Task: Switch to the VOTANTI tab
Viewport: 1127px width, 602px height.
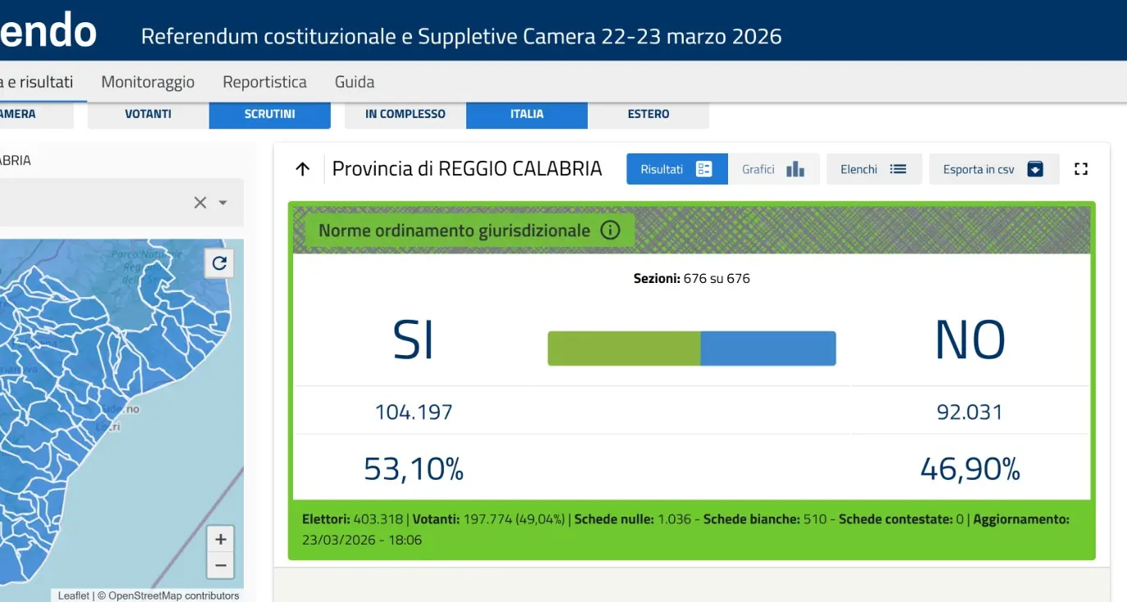Action: [147, 114]
